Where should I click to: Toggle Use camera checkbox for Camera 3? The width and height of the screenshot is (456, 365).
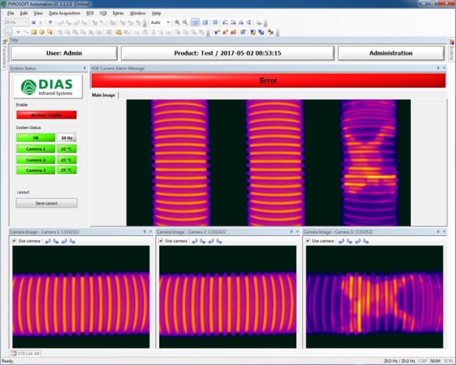(x=308, y=241)
